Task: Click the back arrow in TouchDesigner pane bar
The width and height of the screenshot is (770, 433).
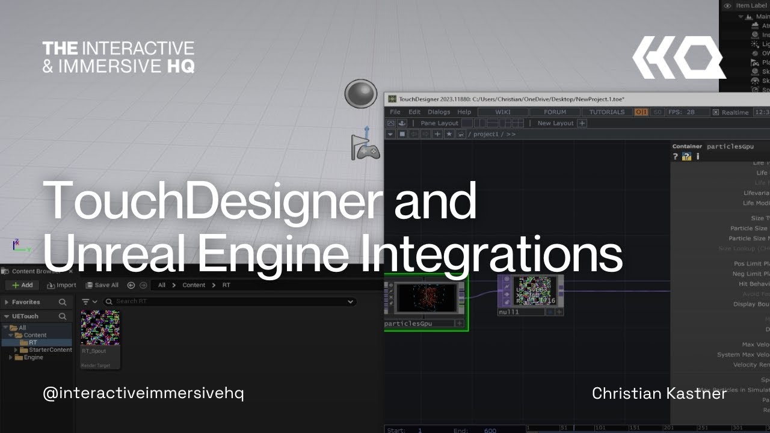Action: (414, 134)
